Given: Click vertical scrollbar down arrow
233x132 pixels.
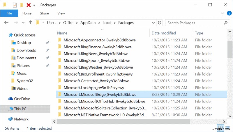Looking at the screenshot, I should [x=230, y=116].
